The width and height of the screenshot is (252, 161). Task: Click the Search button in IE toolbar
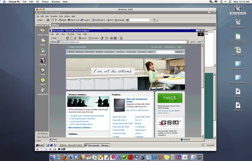pos(83,38)
